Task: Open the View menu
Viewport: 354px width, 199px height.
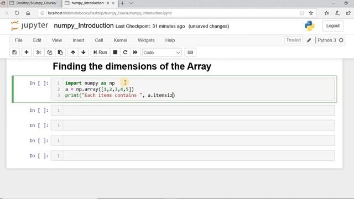Action: tap(56, 40)
